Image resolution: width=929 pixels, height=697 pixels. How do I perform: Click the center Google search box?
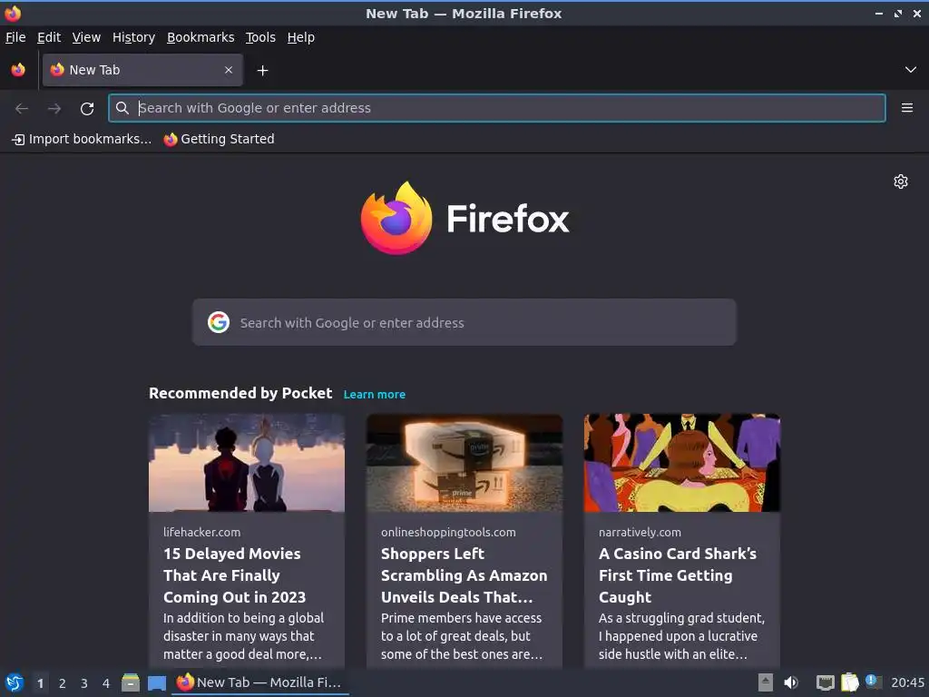pyautogui.click(x=464, y=322)
